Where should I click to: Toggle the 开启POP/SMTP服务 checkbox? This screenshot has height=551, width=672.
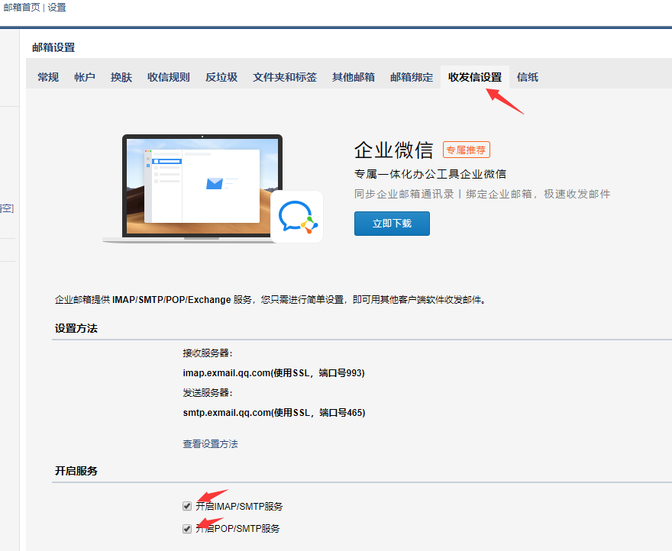187,528
